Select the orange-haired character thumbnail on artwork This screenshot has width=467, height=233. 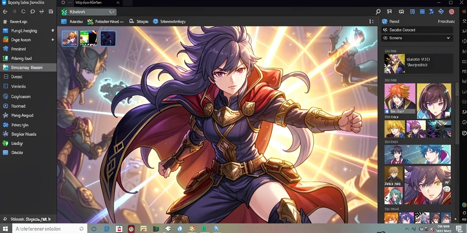pos(70,38)
